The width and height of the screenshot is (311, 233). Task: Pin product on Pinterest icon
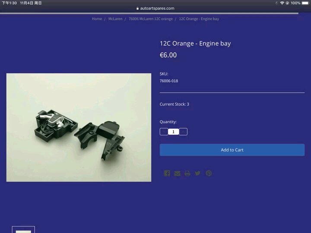(209, 173)
